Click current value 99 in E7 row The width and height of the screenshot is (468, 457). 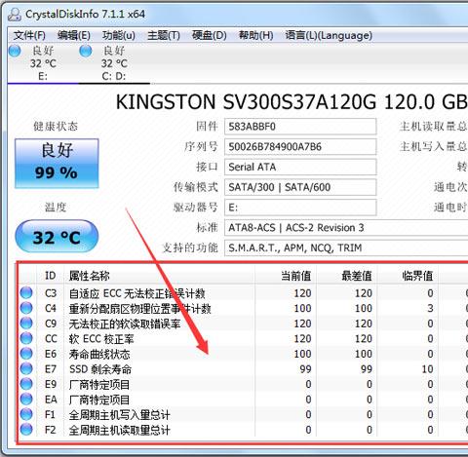[305, 369]
